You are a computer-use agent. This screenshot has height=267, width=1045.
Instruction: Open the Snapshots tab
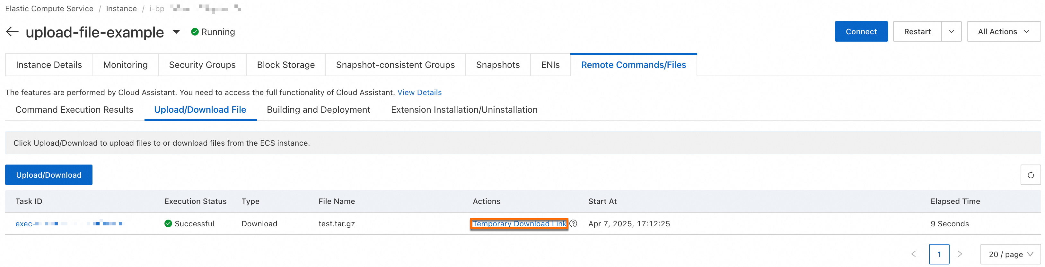tap(498, 65)
